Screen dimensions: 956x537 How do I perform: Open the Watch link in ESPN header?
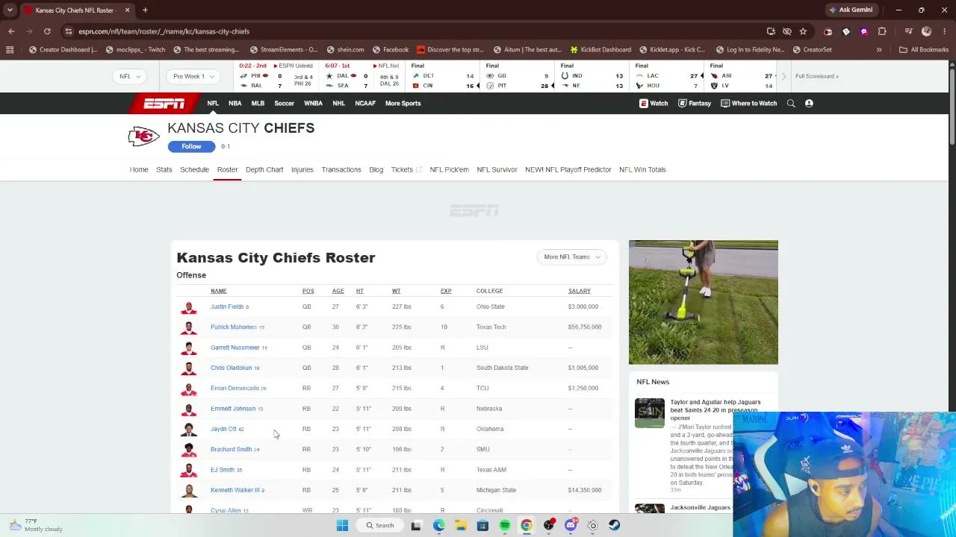coord(654,104)
